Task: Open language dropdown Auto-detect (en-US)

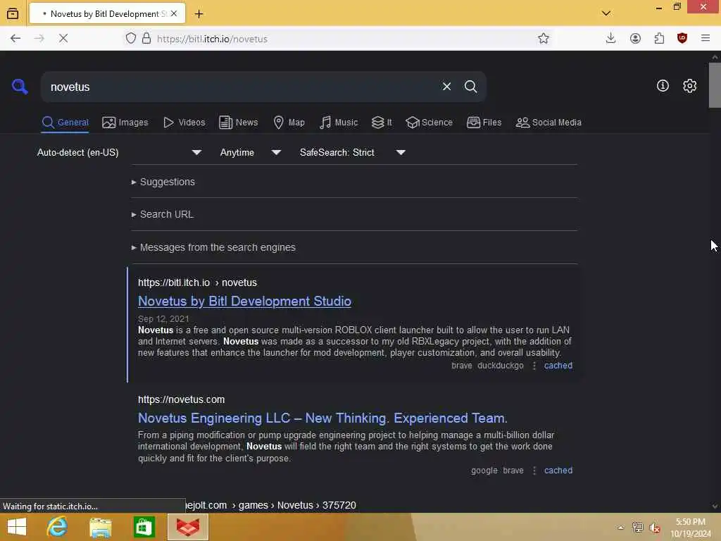Action: 119,152
